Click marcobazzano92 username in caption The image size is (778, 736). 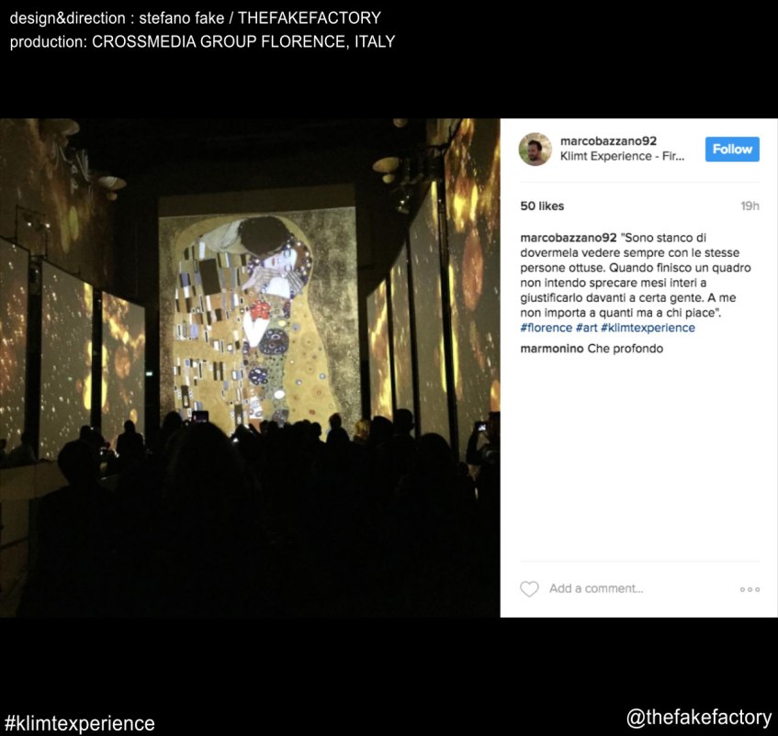pos(569,238)
